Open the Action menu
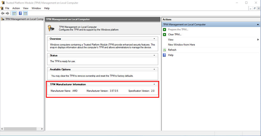 pos(16,8)
